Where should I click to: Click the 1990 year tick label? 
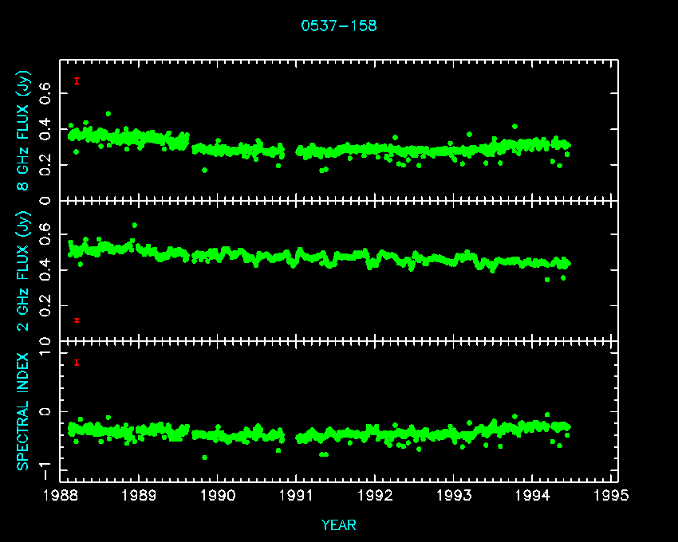point(218,495)
